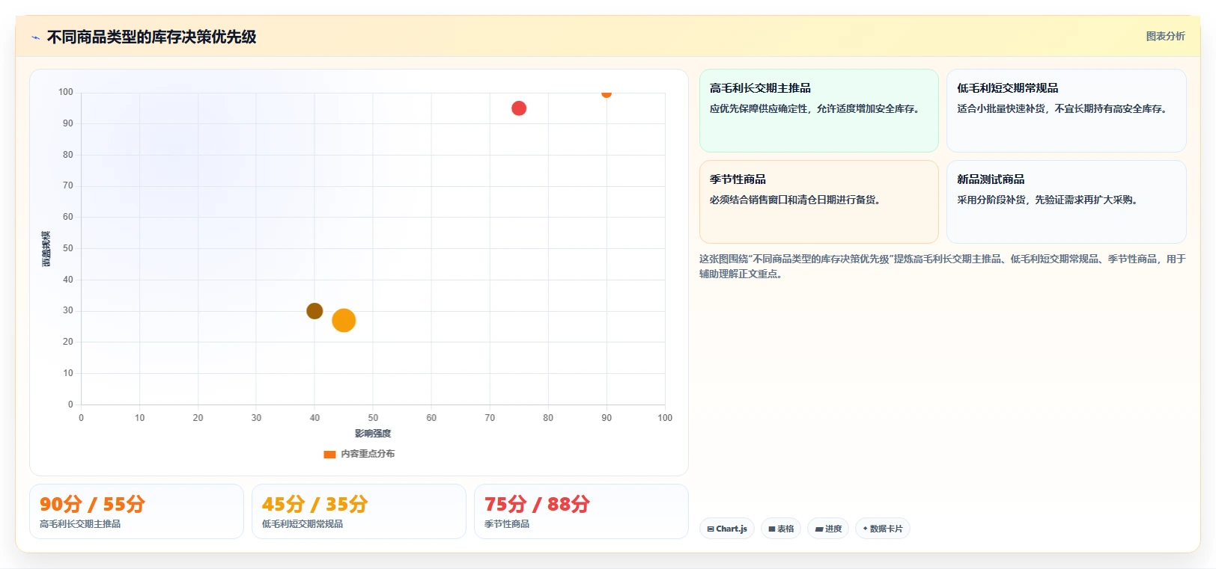
Task: Click the 图表分析 label in the header
Action: click(x=1165, y=36)
